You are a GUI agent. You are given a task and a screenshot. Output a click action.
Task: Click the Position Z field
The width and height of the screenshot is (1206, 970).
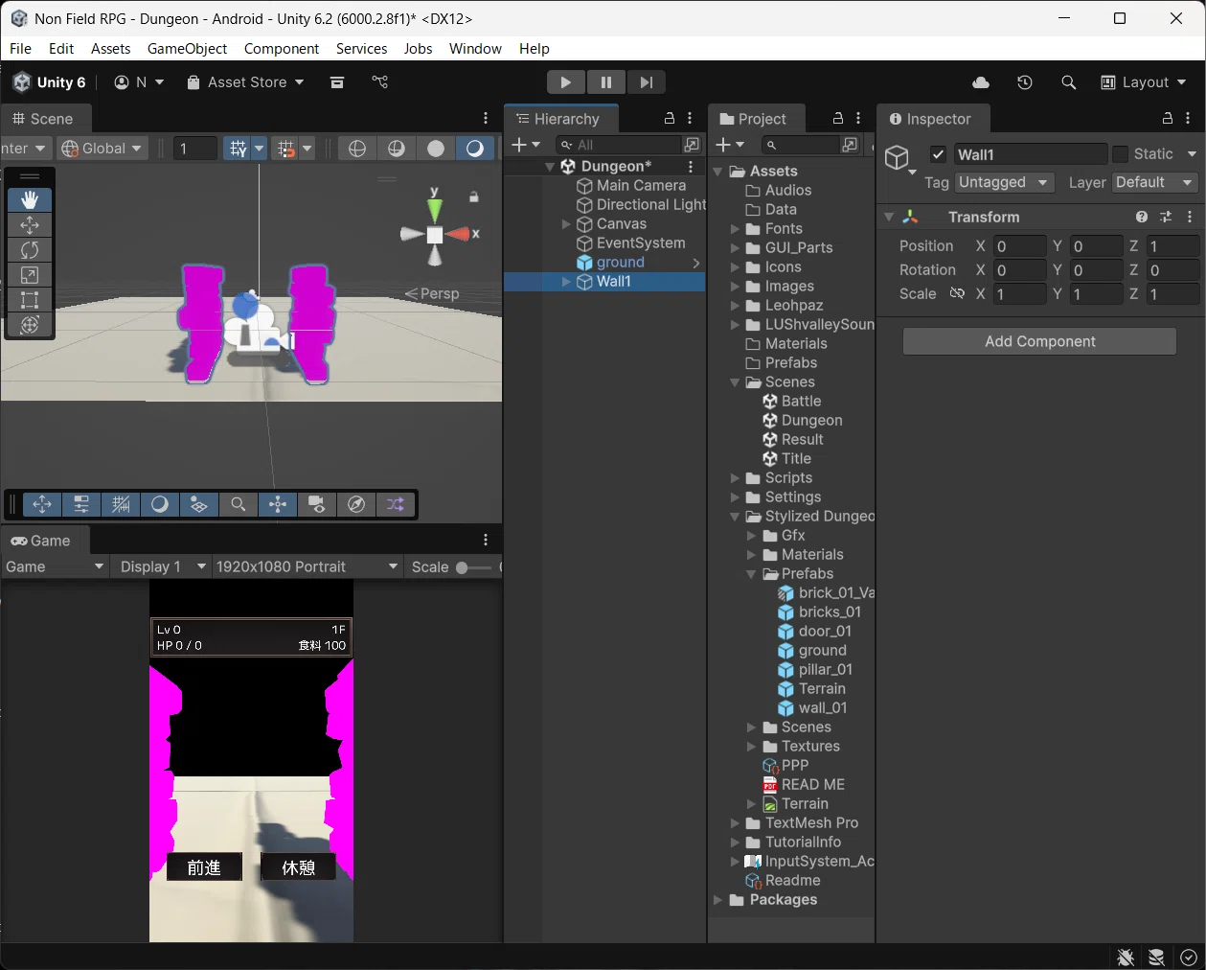pos(1172,246)
